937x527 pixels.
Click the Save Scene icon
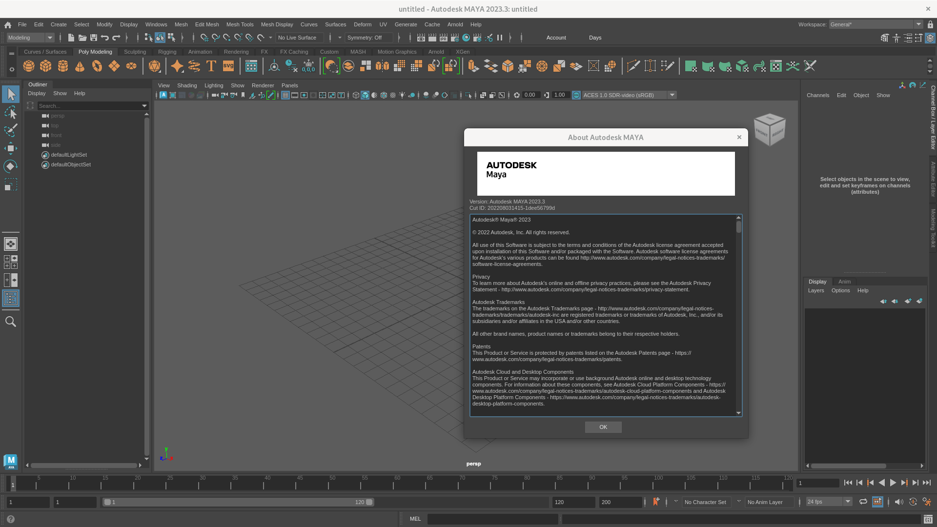(x=94, y=38)
